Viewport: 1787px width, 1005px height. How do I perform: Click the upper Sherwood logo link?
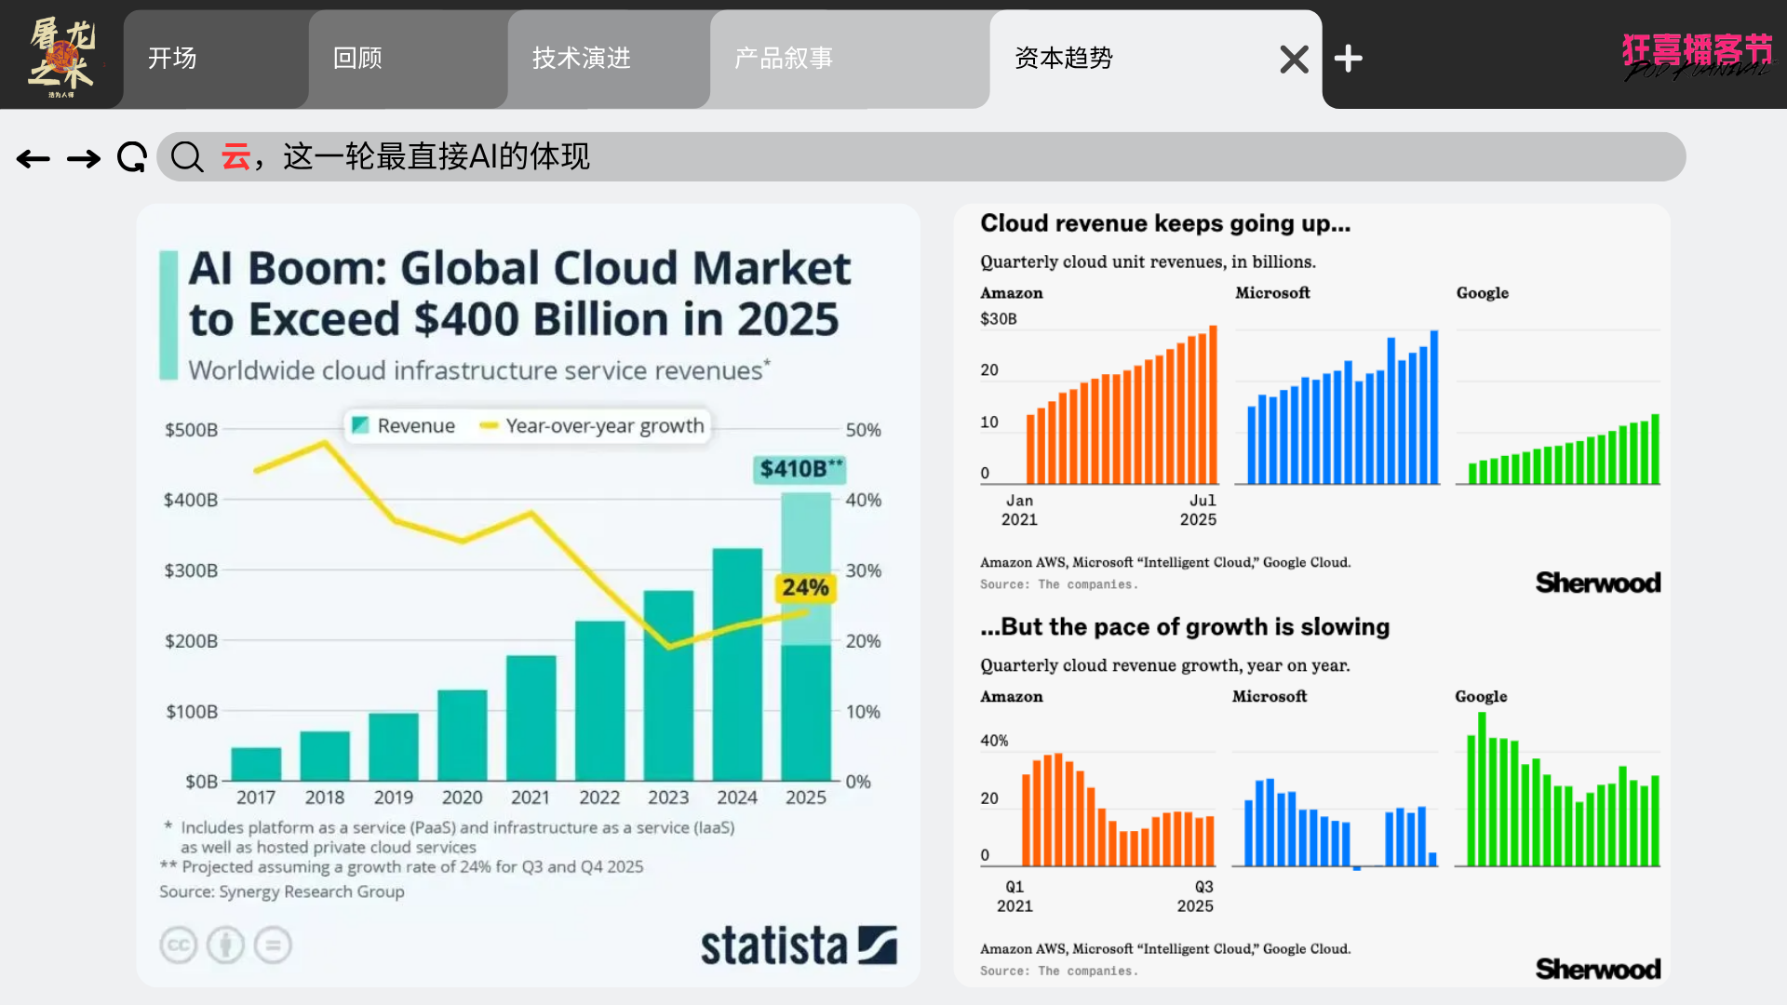point(1597,583)
